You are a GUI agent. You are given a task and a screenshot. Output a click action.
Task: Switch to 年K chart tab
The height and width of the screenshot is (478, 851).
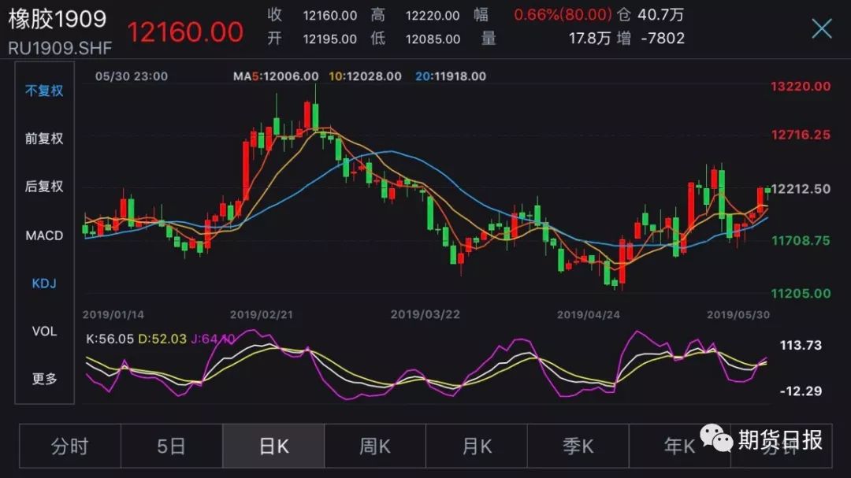tap(679, 446)
